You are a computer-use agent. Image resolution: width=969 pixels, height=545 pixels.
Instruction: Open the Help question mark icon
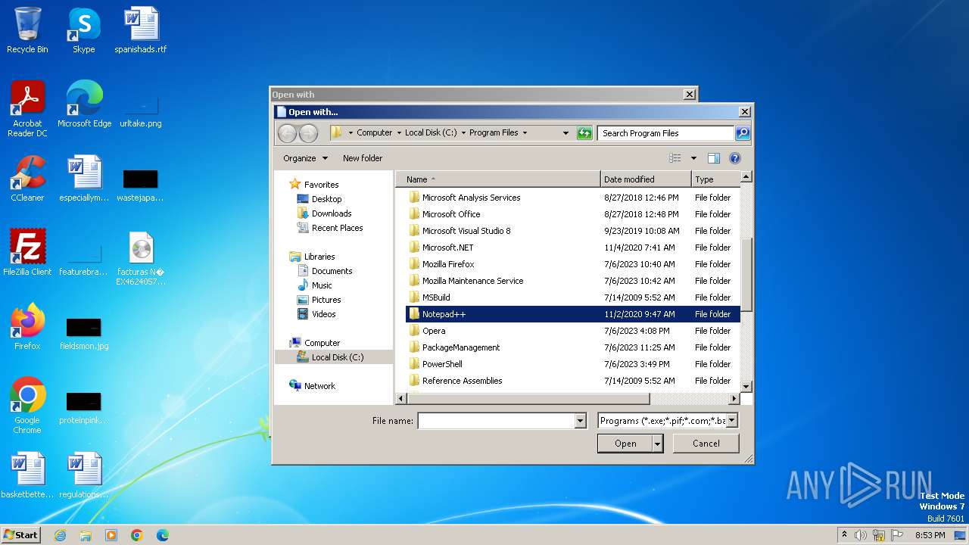click(734, 158)
